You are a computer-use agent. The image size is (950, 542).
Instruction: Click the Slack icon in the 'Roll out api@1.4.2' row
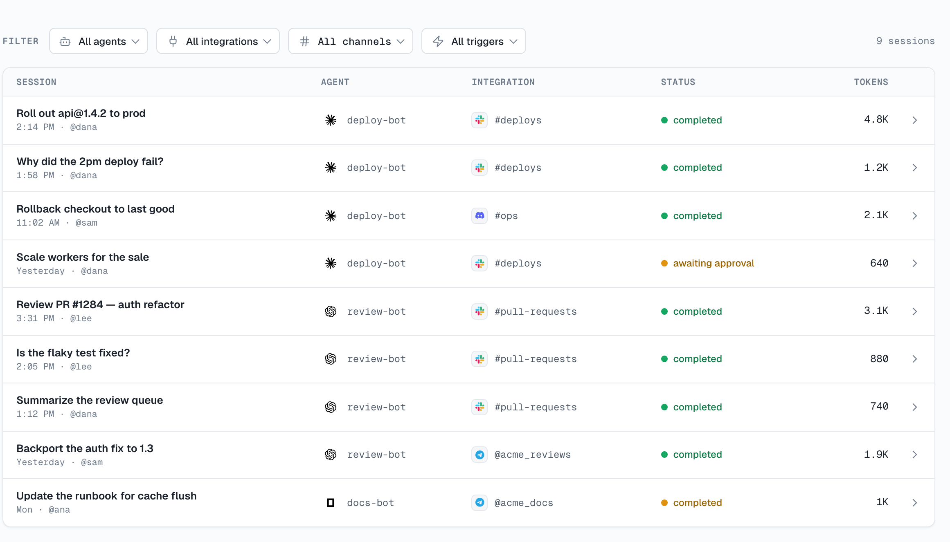click(480, 120)
